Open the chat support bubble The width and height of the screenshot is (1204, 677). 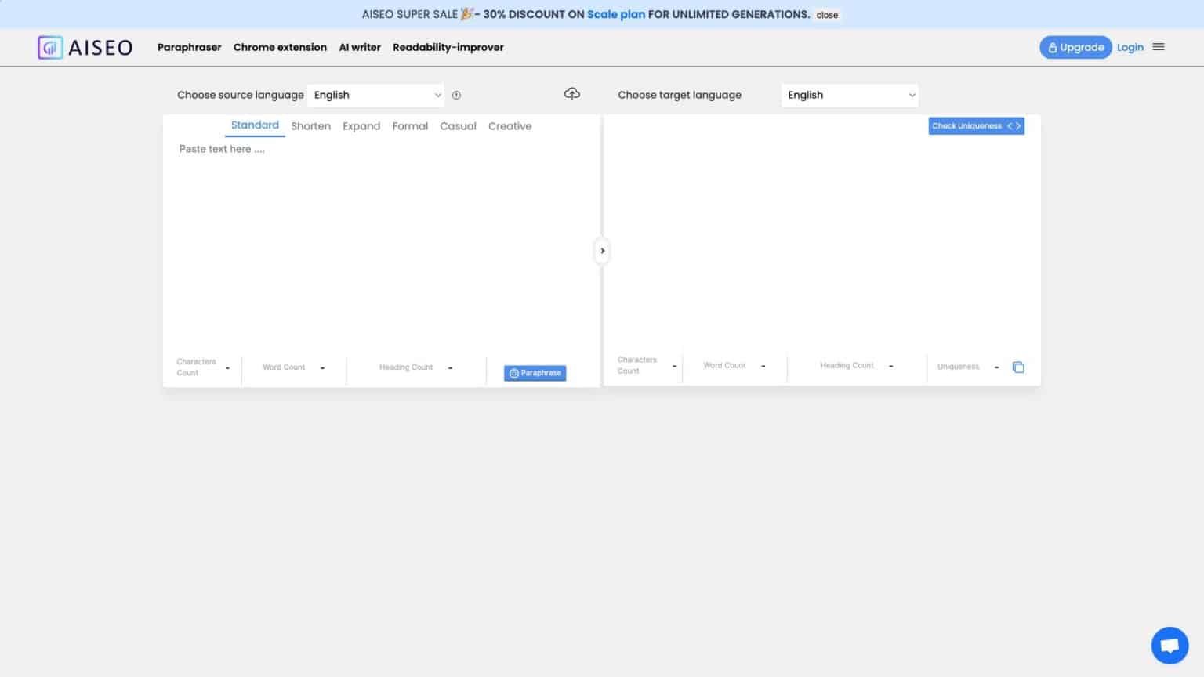pyautogui.click(x=1170, y=646)
